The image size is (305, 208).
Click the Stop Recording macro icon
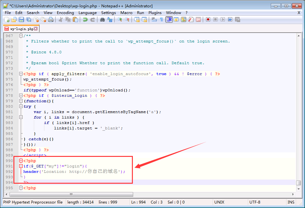215,20
